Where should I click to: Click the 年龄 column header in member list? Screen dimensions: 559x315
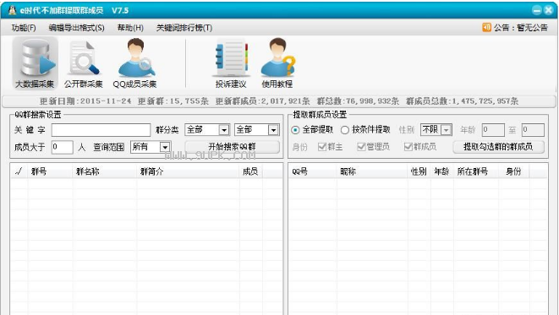[442, 171]
